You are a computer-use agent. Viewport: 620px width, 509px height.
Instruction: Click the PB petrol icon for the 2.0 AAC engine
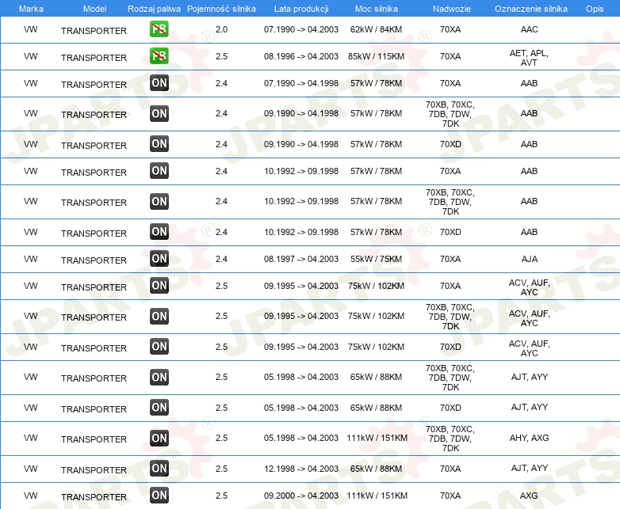point(159,28)
